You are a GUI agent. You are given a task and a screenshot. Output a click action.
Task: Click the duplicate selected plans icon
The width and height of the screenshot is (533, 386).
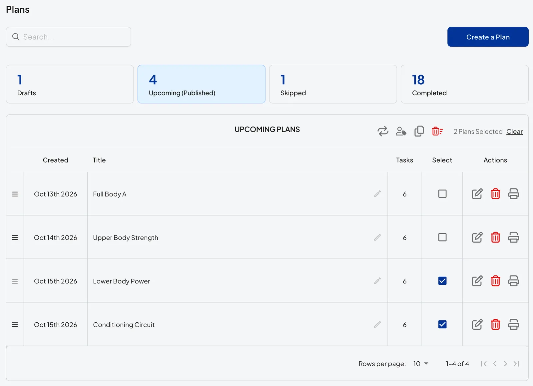point(419,131)
